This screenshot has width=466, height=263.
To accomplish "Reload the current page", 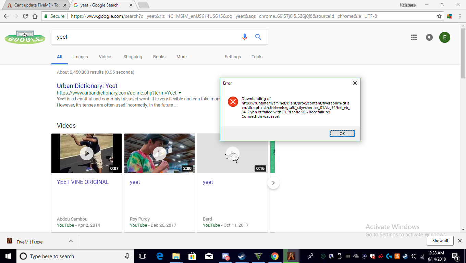I will (x=25, y=16).
